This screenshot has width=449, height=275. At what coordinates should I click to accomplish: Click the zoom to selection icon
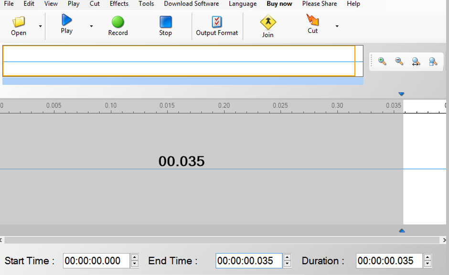tap(433, 61)
